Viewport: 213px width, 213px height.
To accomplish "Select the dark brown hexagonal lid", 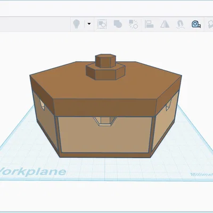I will pyautogui.click(x=105, y=89).
